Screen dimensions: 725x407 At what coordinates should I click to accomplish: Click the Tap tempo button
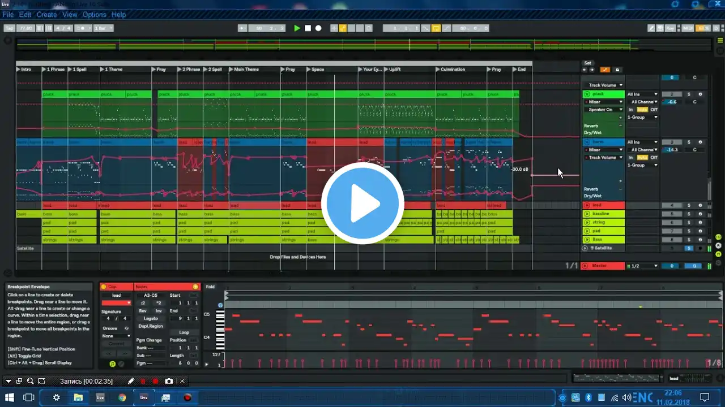click(9, 28)
